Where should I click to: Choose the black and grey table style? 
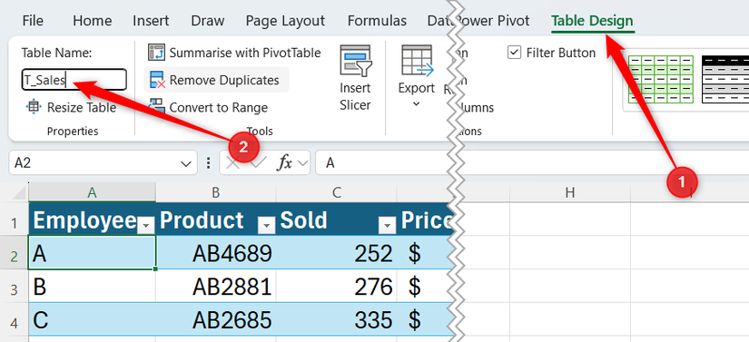tap(725, 79)
